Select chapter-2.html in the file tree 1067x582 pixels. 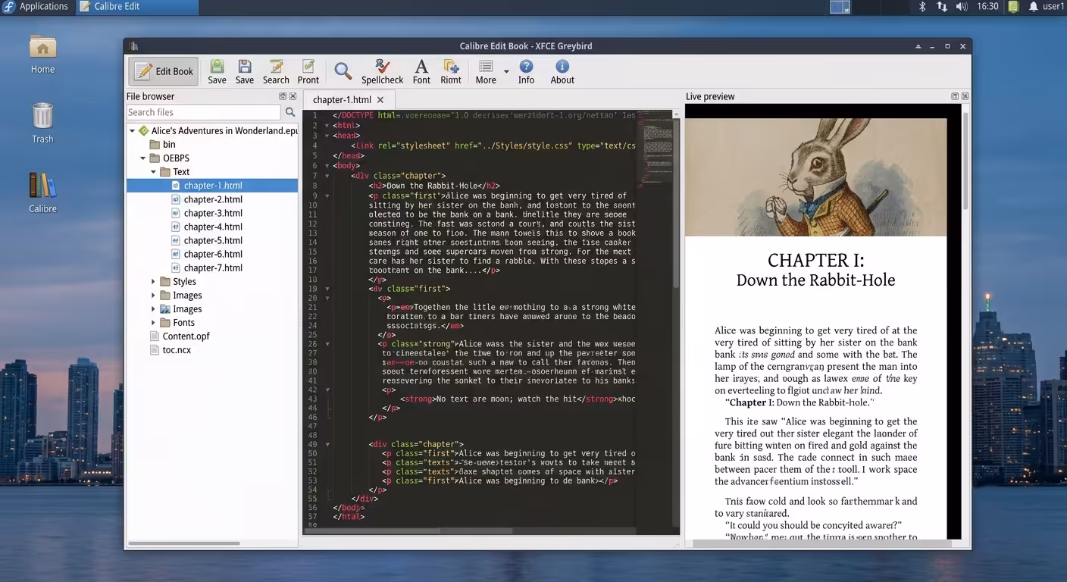[212, 199]
